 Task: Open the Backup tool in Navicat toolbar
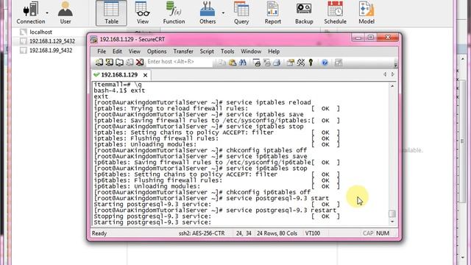(304, 13)
